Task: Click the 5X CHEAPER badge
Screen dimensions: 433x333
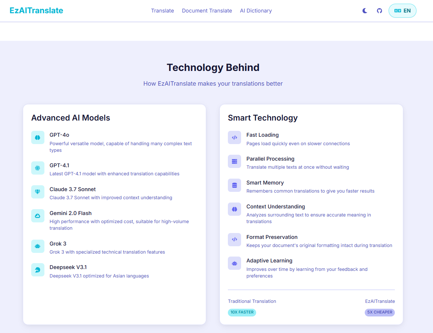Action: [380, 312]
